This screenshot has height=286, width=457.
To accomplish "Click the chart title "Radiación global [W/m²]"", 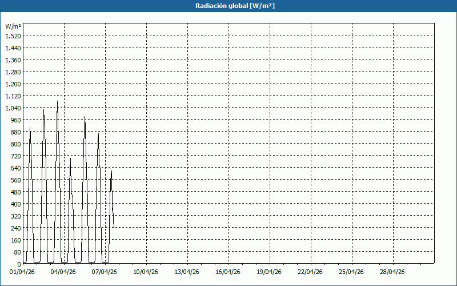I will [x=228, y=6].
